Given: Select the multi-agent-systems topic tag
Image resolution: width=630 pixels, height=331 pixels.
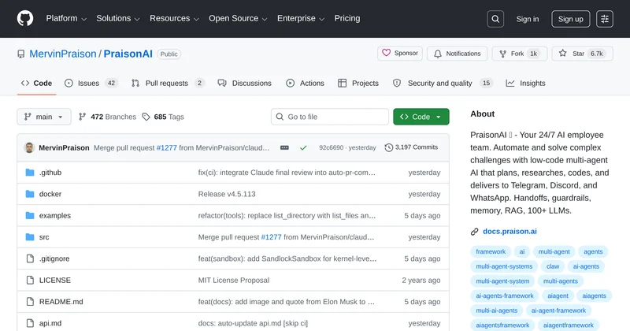Looking at the screenshot, I should [x=504, y=266].
